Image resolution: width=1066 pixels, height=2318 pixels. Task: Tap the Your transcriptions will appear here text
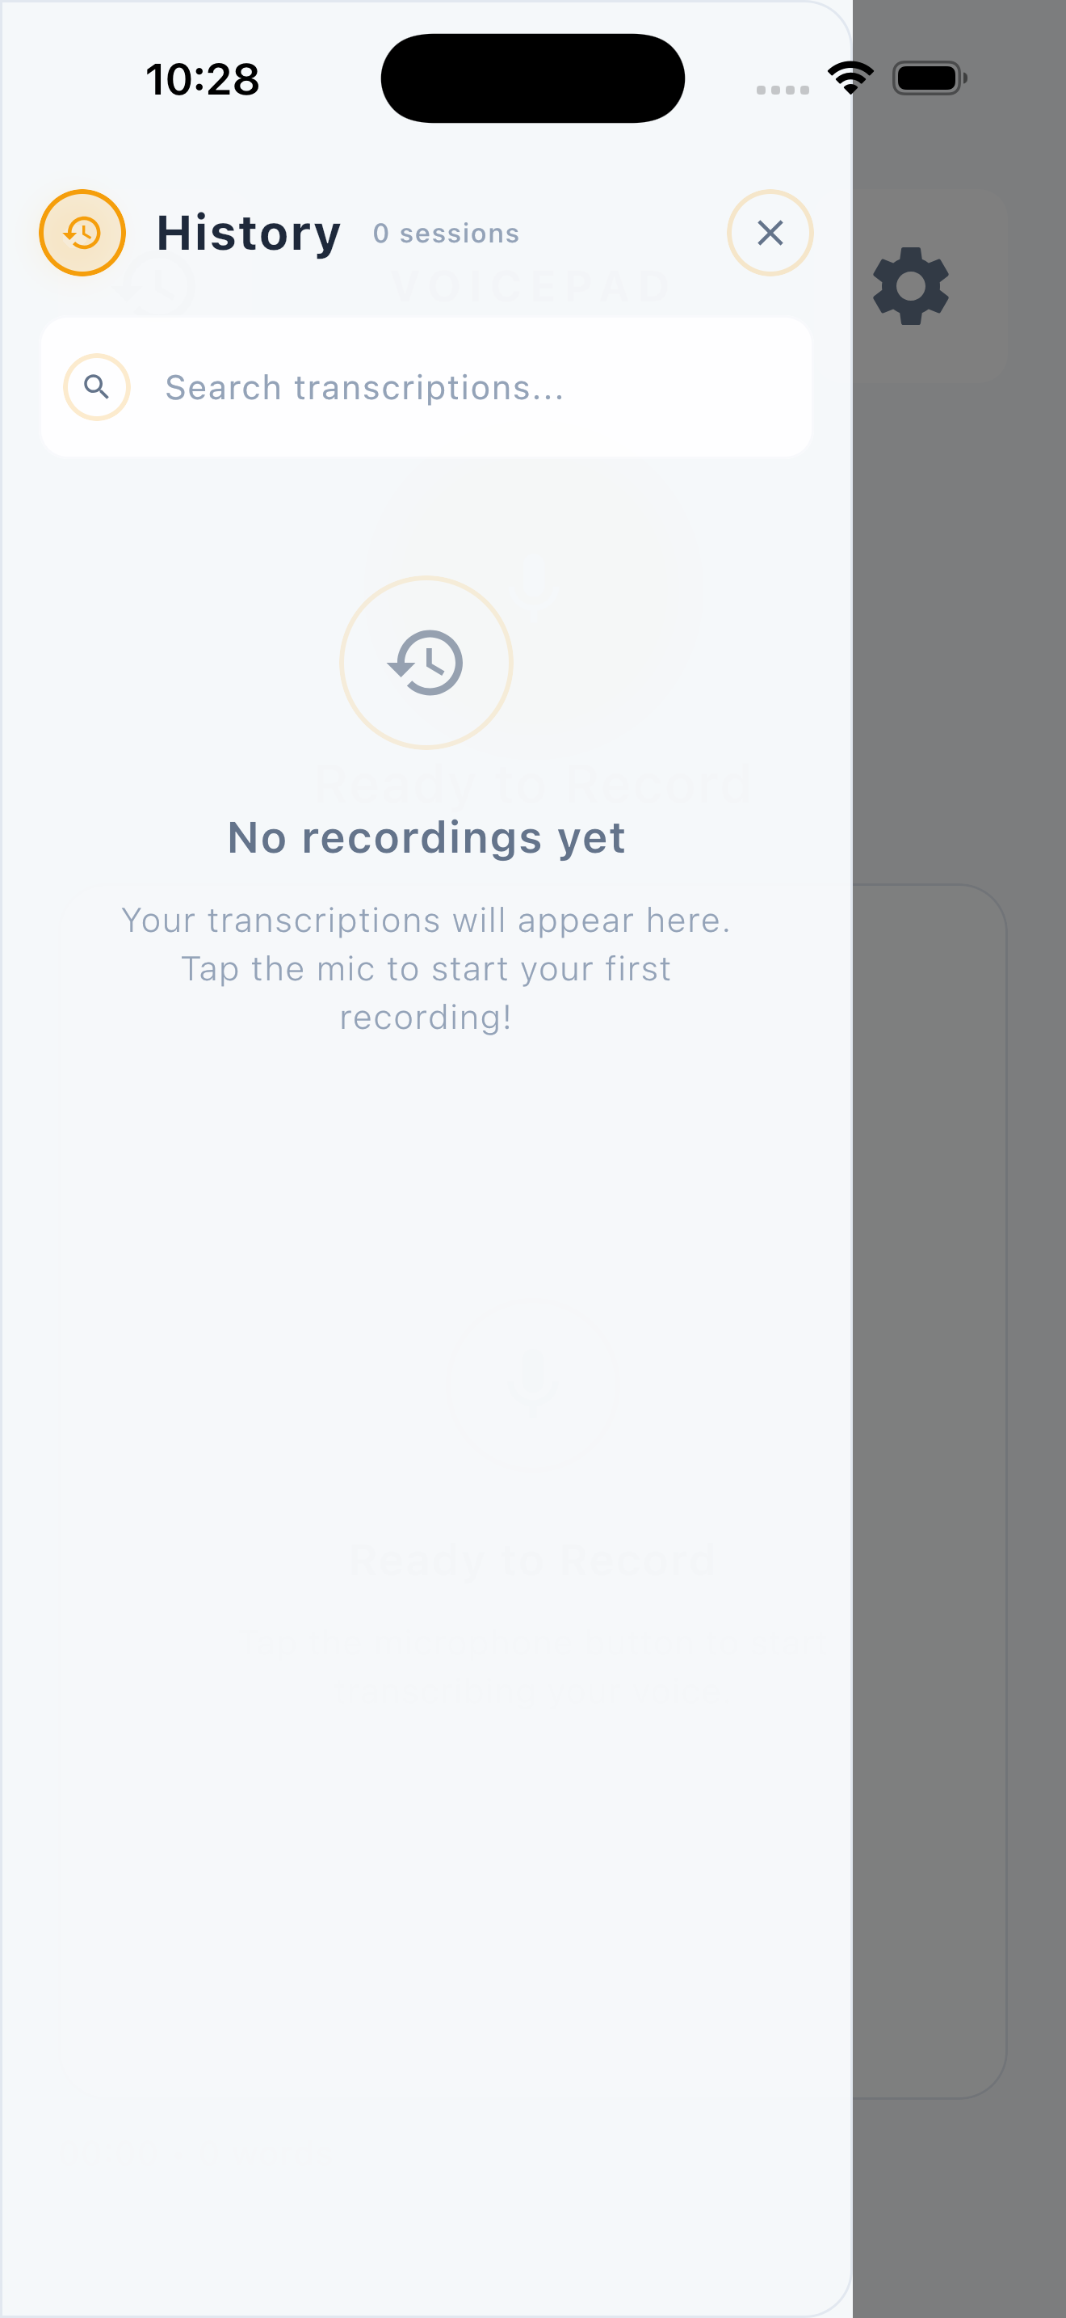(426, 921)
